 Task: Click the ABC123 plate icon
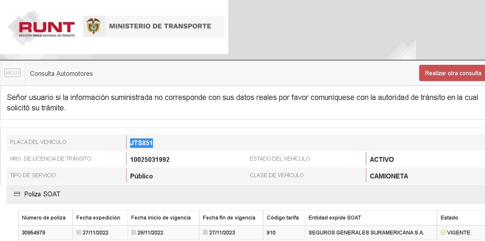pos(12,73)
